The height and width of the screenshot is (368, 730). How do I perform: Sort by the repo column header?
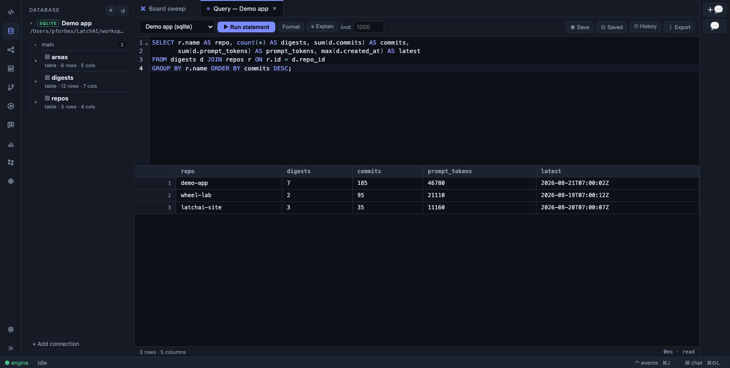coord(229,171)
